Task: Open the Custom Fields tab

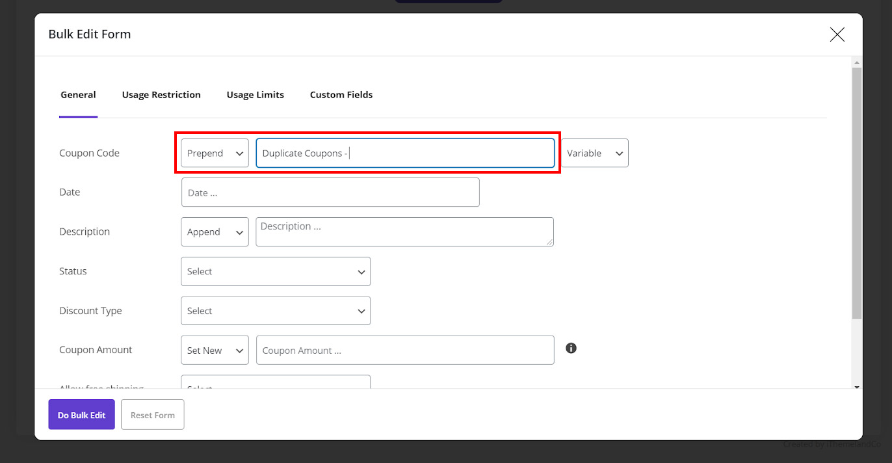Action: (x=341, y=95)
